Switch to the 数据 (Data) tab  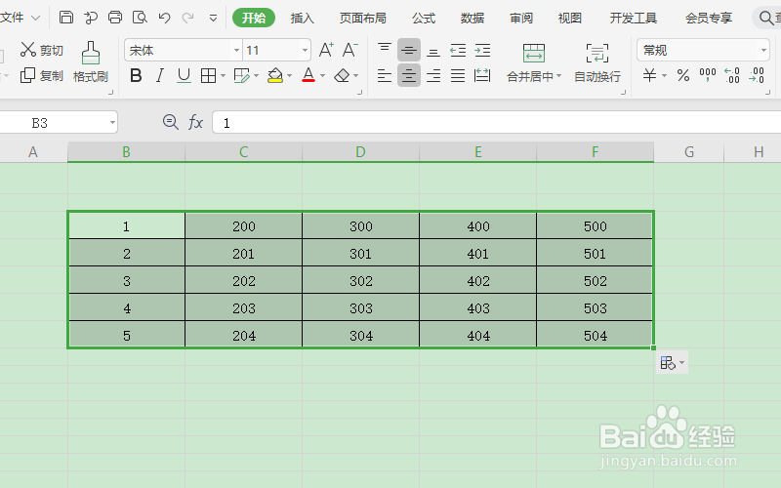click(473, 19)
